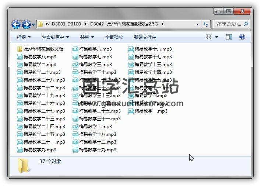Select file name 梅易教学三十一.mp3
Viewport: 261px width, 186px height.
(100, 119)
